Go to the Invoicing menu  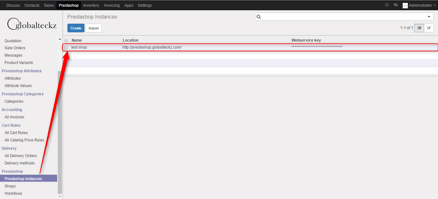click(x=112, y=5)
